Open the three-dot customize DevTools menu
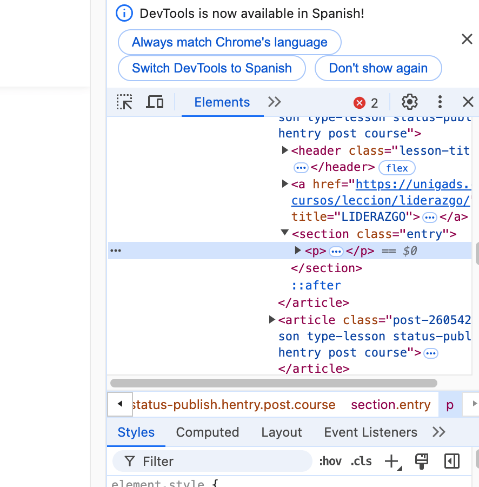Screen dimensions: 479x487 pyautogui.click(x=440, y=102)
